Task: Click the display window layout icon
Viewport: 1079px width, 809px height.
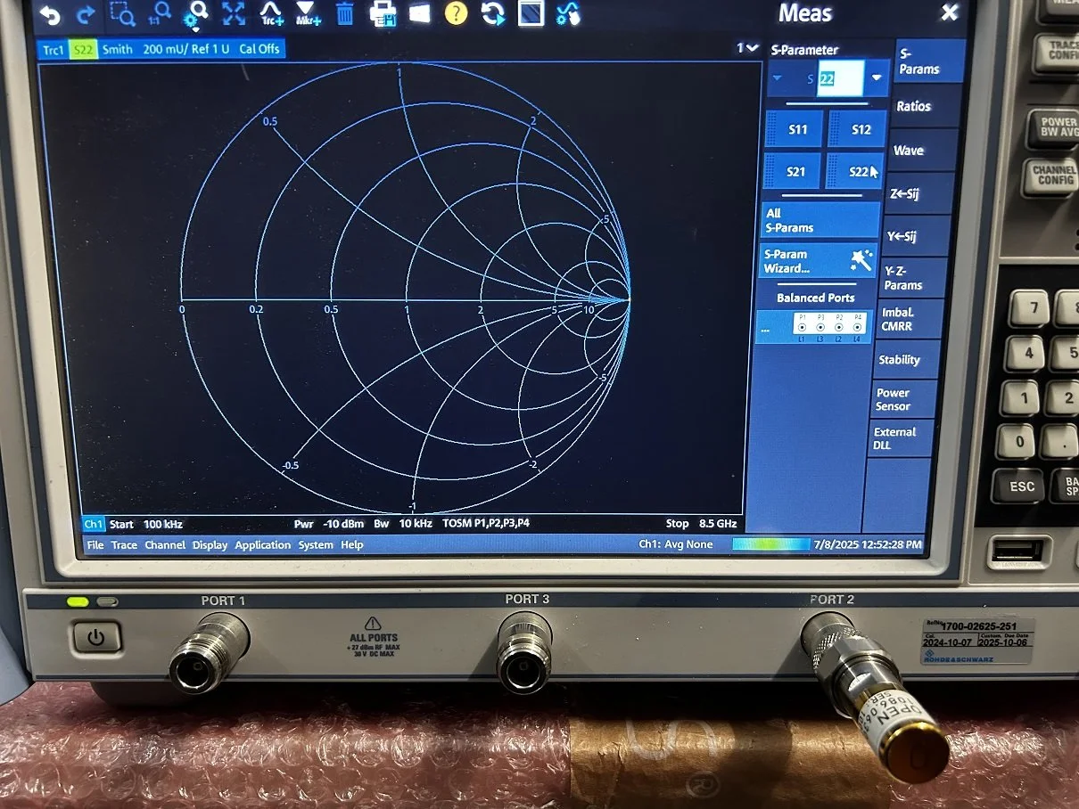Action: pos(530,14)
